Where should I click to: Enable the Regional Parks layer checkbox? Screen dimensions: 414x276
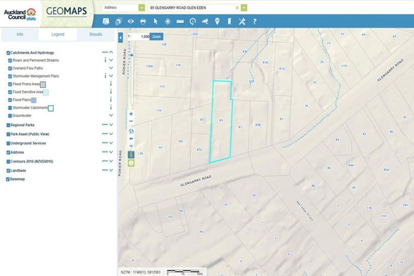(8, 125)
